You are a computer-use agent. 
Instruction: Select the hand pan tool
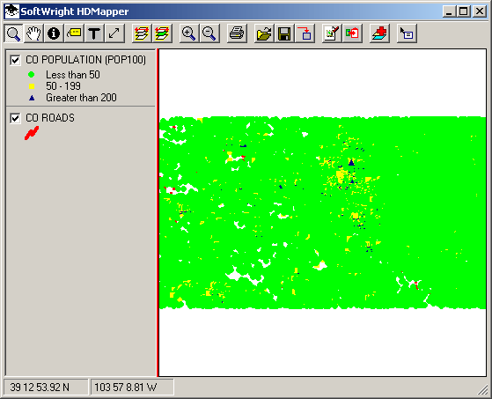[33, 33]
